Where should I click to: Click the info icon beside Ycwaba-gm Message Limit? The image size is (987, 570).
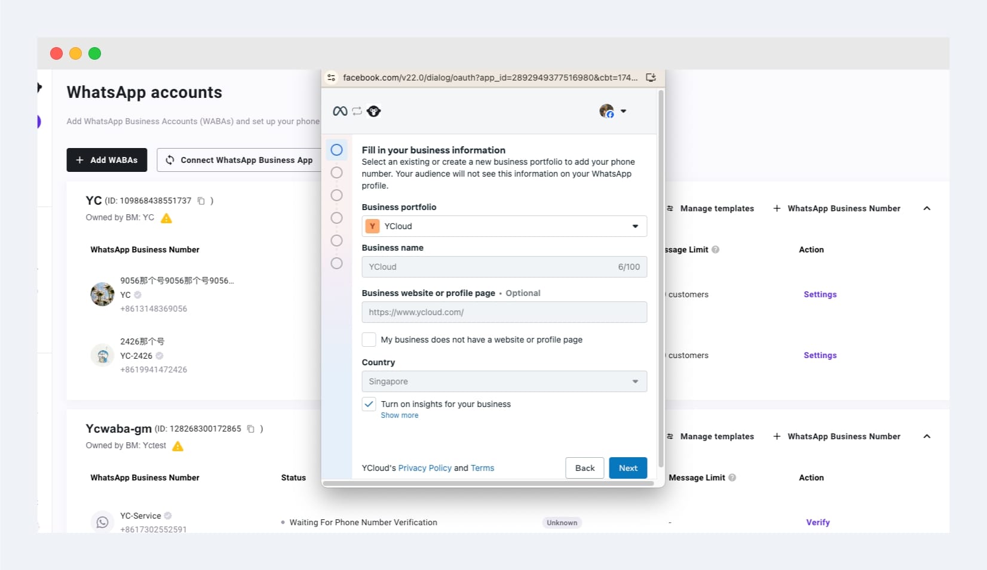click(x=732, y=477)
